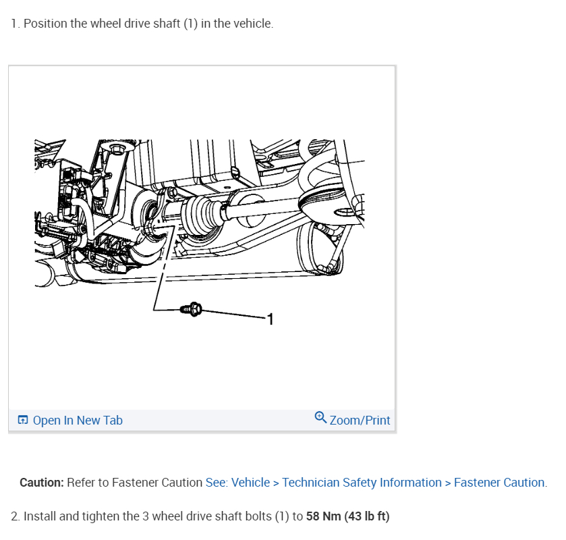Viewport: 566px width, 540px height.
Task: Click the gray image footer bar
Action: pyautogui.click(x=202, y=420)
